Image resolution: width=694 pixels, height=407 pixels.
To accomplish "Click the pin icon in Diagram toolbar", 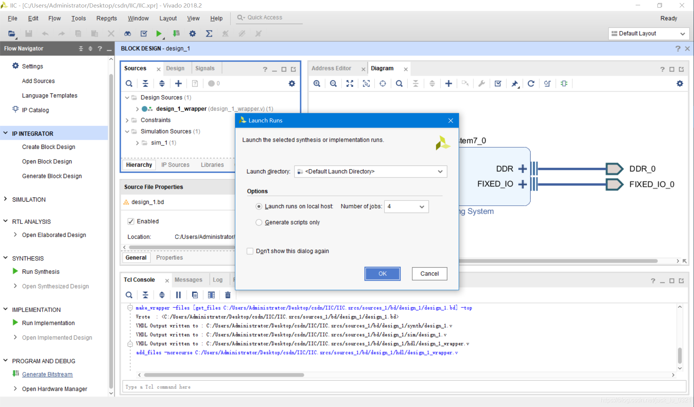I will click(514, 84).
